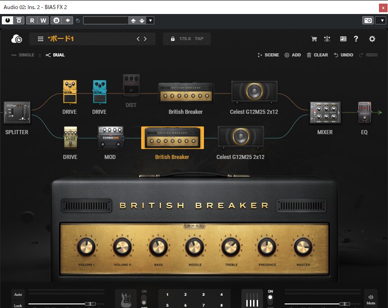Image resolution: width=388 pixels, height=308 pixels.
Task: Toggle the plugin bypass power button
Action: 7,20
